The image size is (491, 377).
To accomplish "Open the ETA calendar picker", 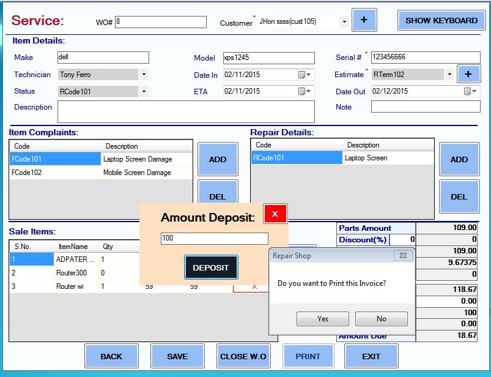I will 305,91.
